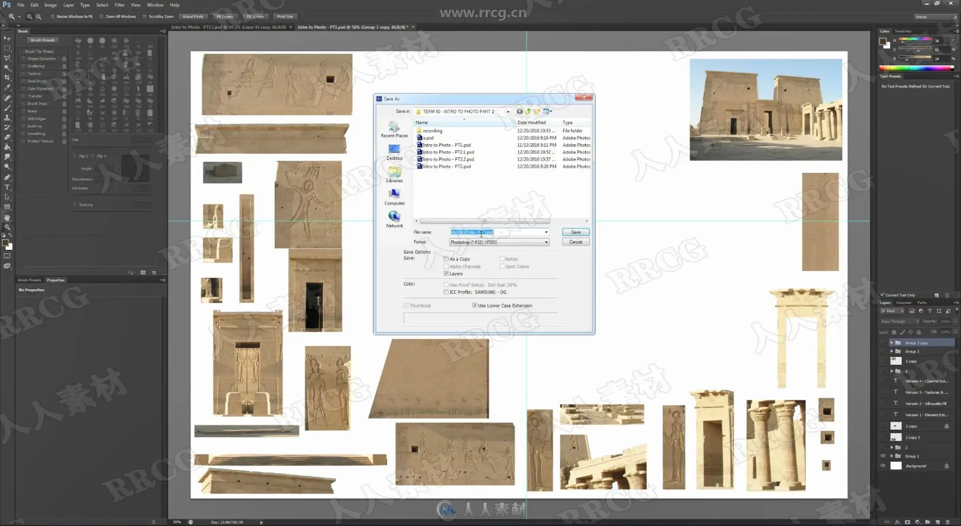The width and height of the screenshot is (961, 526).
Task: Select the Hand tool
Action: pos(7,217)
